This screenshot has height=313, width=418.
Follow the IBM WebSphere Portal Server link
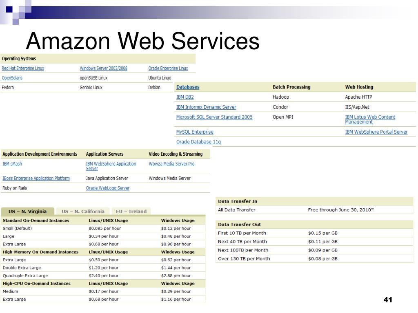point(376,132)
